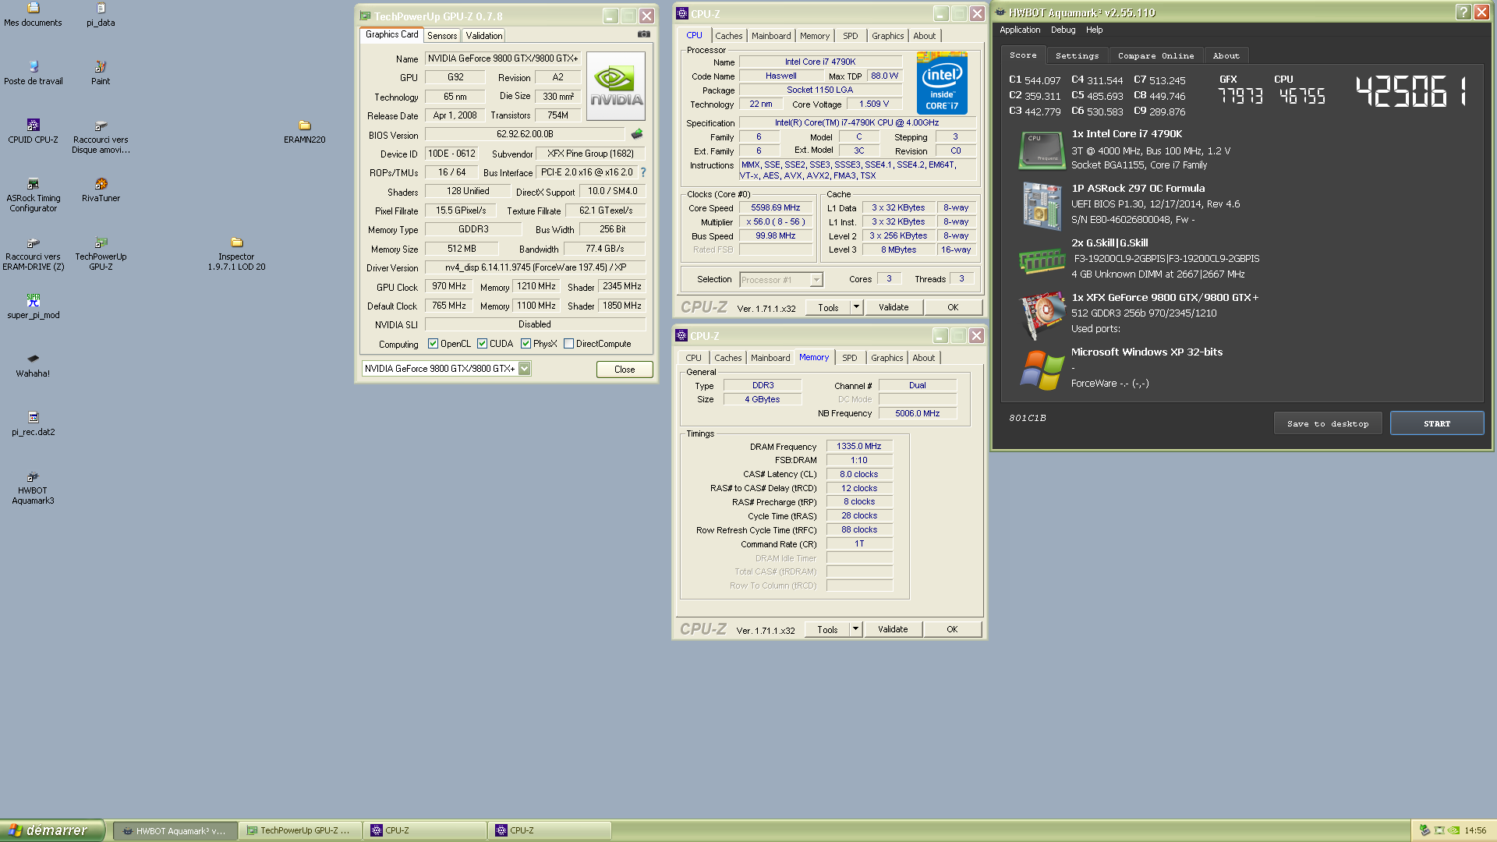Select the Poste de travail desktop icon
This screenshot has height=842, width=1497.
point(33,73)
